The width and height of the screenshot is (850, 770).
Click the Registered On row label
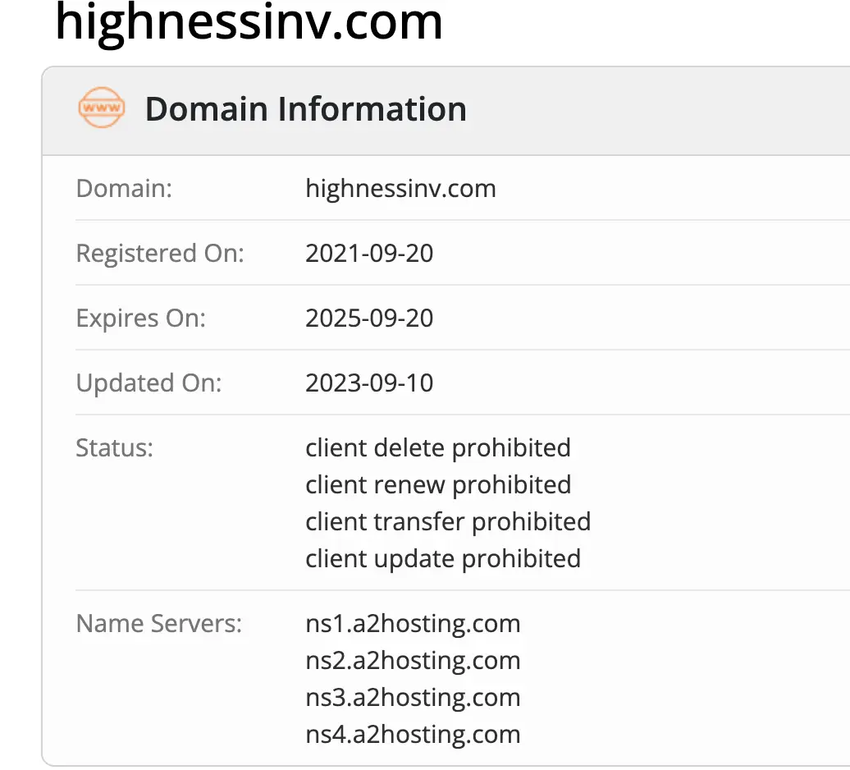coord(160,254)
